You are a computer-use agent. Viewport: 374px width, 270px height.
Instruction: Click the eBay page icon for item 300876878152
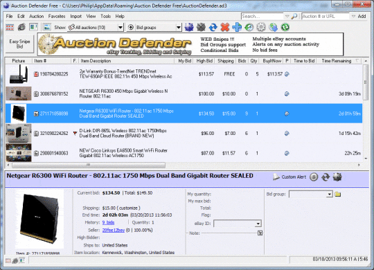287,93
